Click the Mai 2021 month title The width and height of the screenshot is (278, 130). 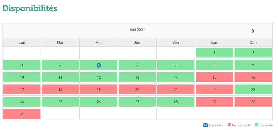pyautogui.click(x=137, y=30)
